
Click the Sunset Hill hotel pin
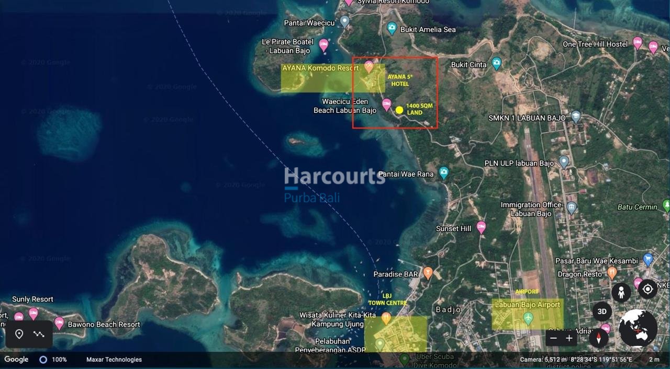coord(481,227)
